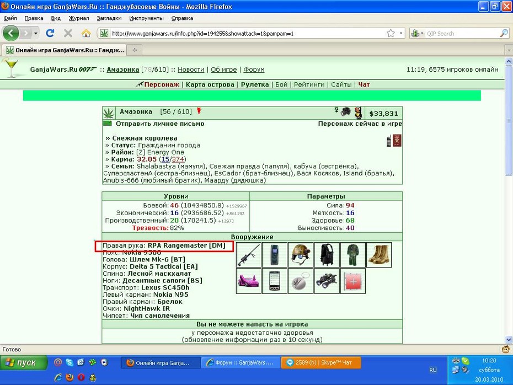
Task: Open karma plus count 15 link
Action: [165, 159]
